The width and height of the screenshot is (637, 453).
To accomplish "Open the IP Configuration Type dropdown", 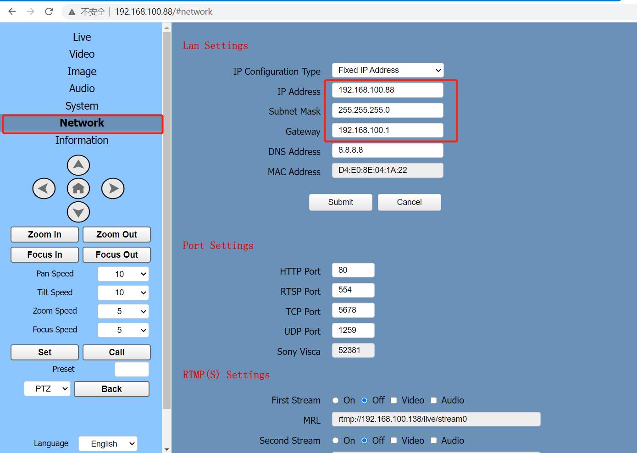I will 388,70.
